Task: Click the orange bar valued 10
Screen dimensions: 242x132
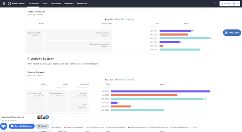Action: click(144, 95)
